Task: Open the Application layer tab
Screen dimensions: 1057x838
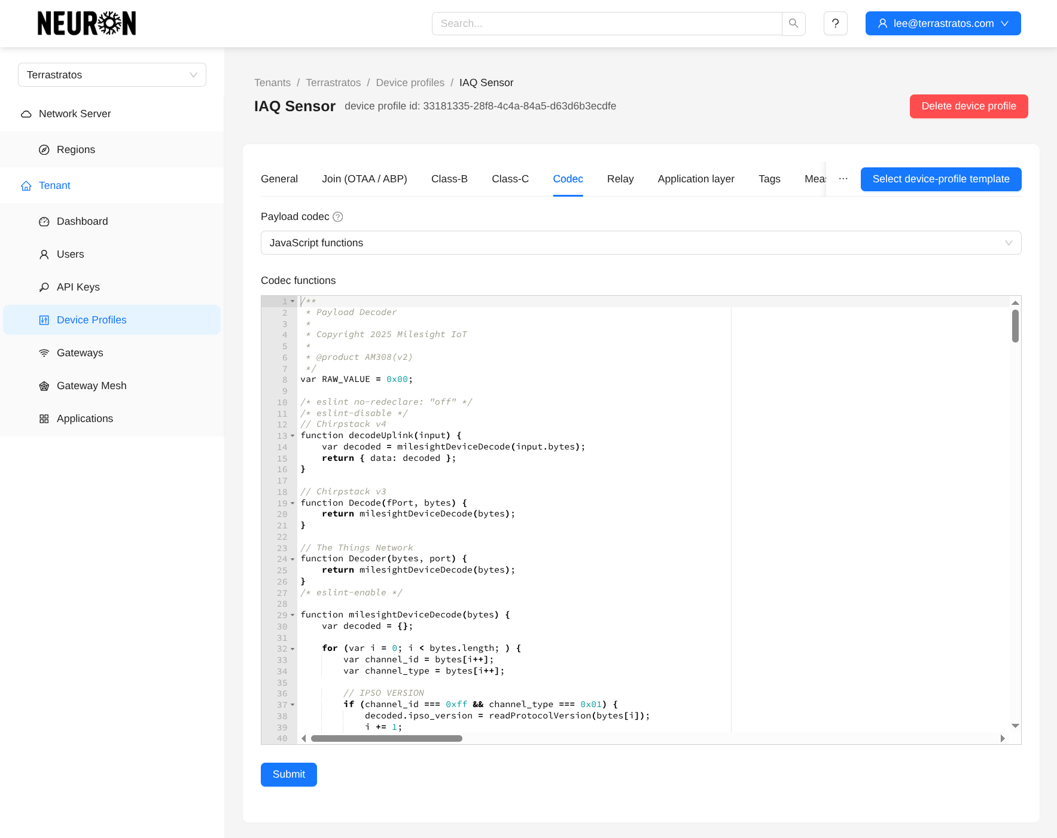Action: pyautogui.click(x=696, y=179)
